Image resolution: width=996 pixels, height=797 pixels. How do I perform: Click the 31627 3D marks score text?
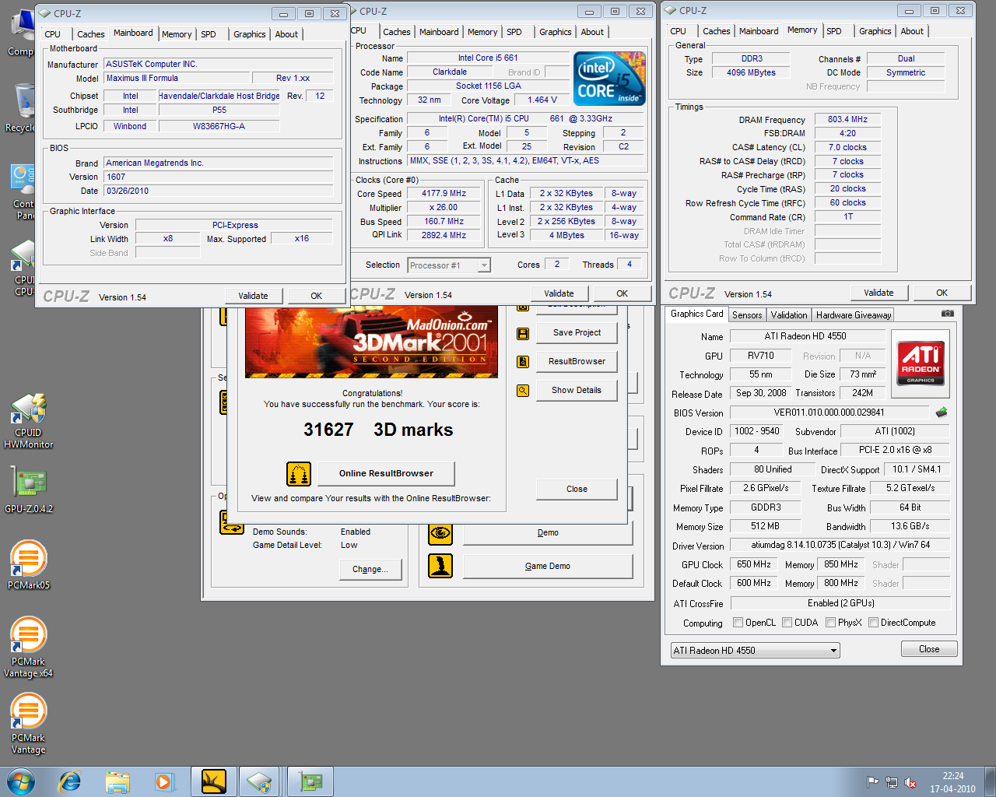378,430
